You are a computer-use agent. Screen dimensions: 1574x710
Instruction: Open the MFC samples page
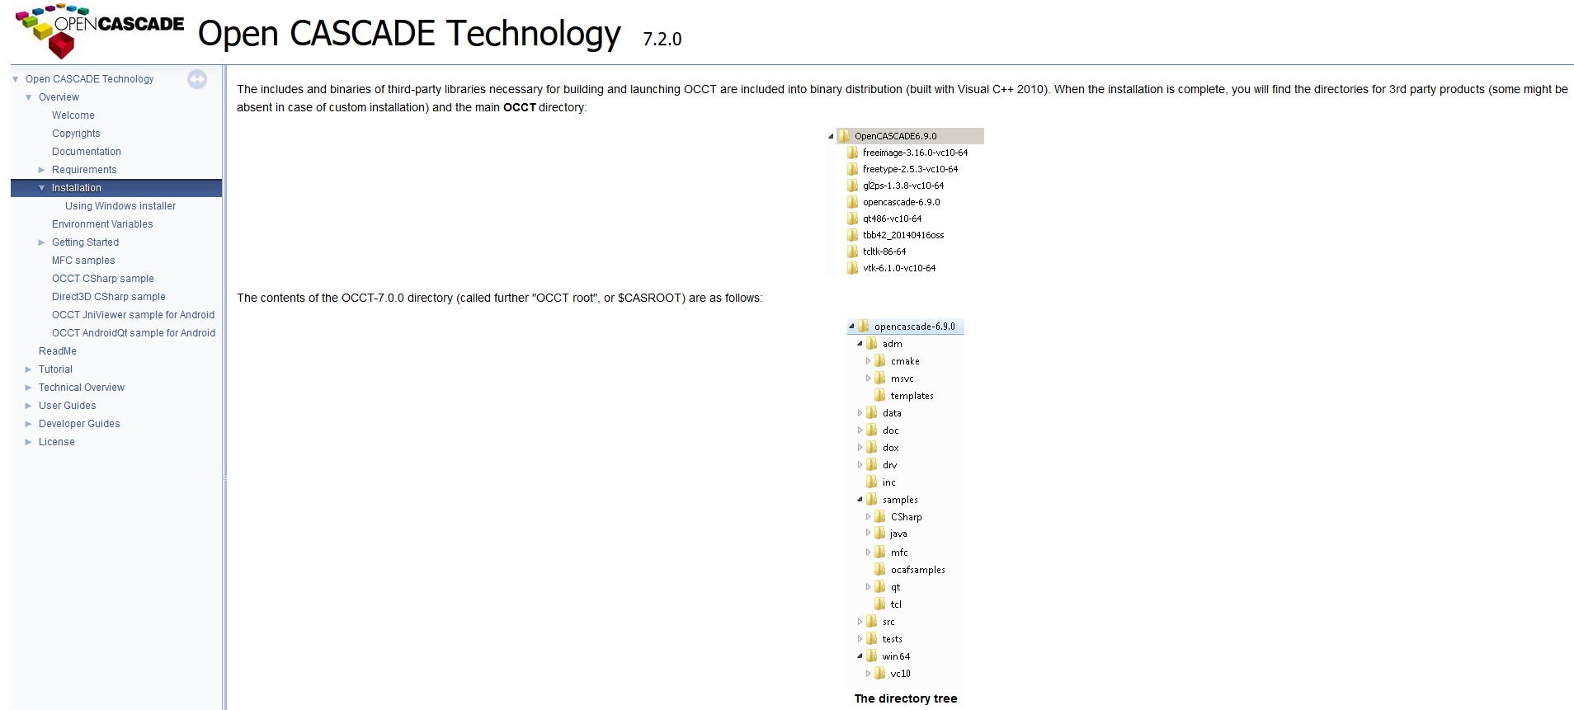(83, 261)
